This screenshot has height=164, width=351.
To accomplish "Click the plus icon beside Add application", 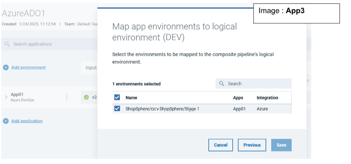I will tap(6, 121).
